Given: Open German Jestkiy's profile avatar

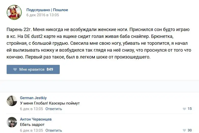Looking at the screenshot, I should 12,101.
